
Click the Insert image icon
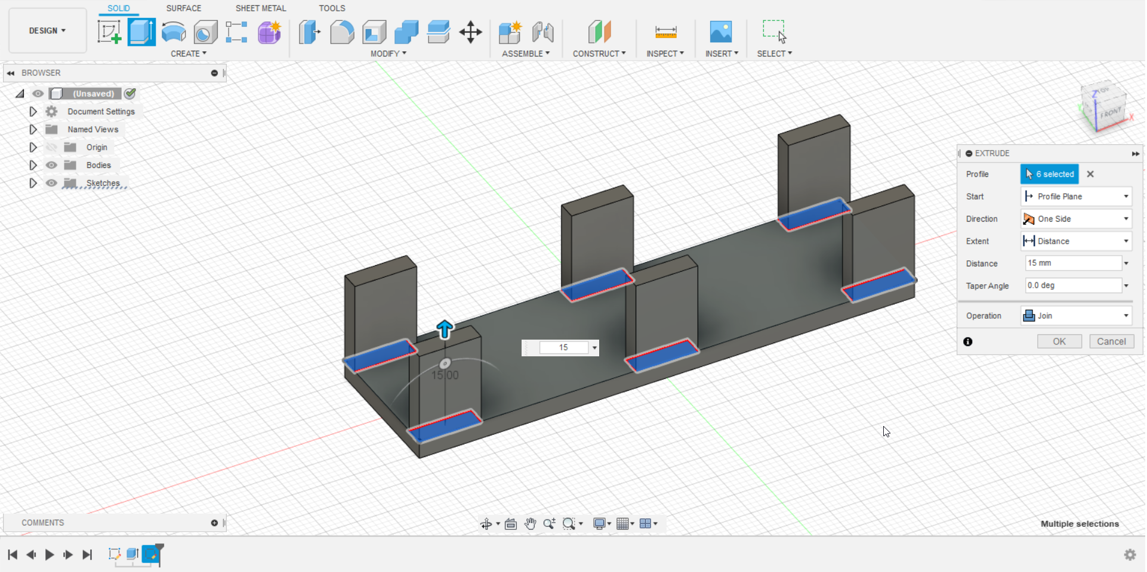pyautogui.click(x=720, y=32)
